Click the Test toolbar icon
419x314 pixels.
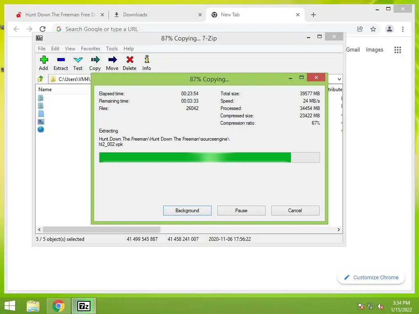click(78, 60)
